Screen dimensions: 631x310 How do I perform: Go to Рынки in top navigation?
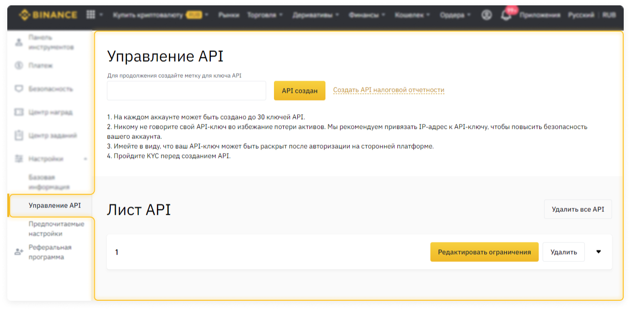coord(229,15)
